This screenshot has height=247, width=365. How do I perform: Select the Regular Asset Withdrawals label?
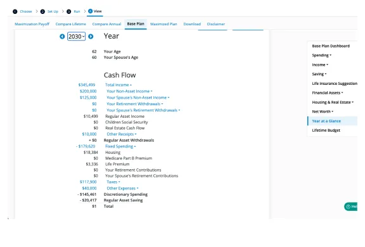tap(129, 140)
